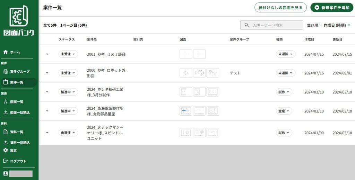Open 資料一覧 document icon

click(x=6, y=132)
